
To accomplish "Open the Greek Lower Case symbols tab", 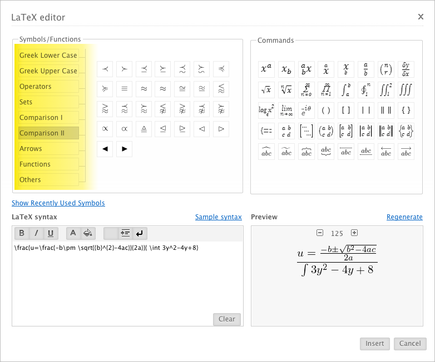I will click(48, 56).
